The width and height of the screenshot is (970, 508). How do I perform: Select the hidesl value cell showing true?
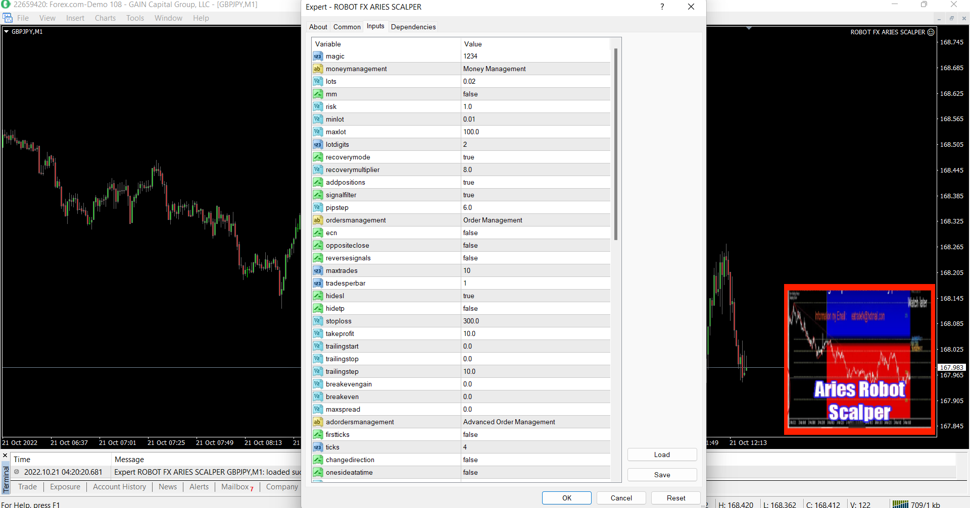point(536,296)
